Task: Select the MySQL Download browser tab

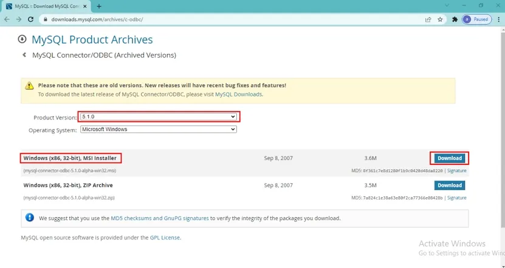Action: pos(47,7)
